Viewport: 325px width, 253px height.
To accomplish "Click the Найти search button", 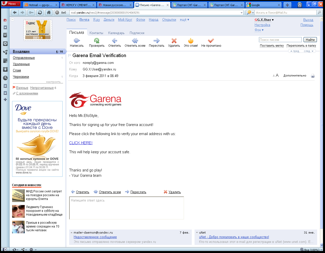I will coord(310,40).
